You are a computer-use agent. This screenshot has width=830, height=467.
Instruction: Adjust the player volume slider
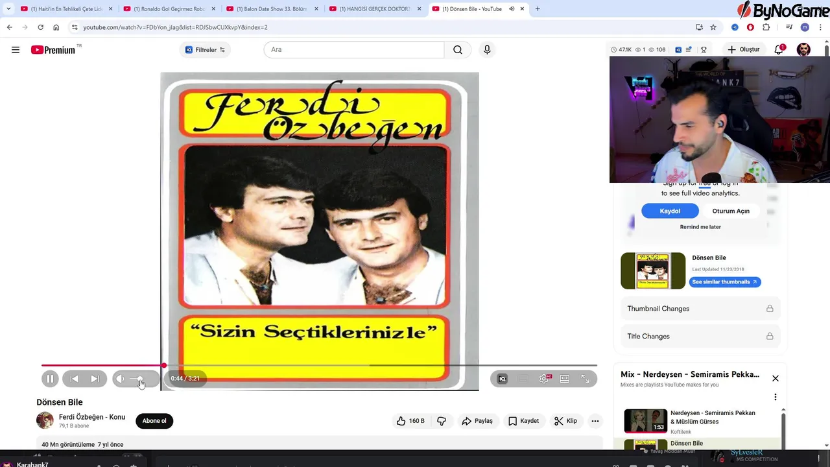point(139,379)
